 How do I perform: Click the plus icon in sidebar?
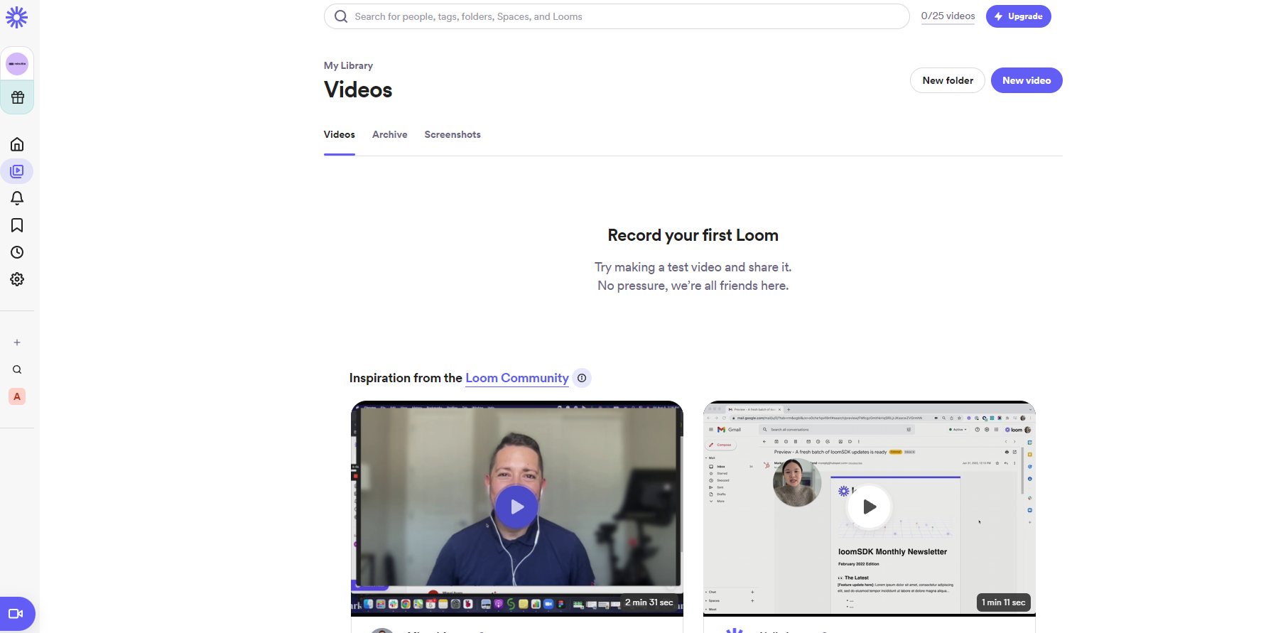pos(17,342)
